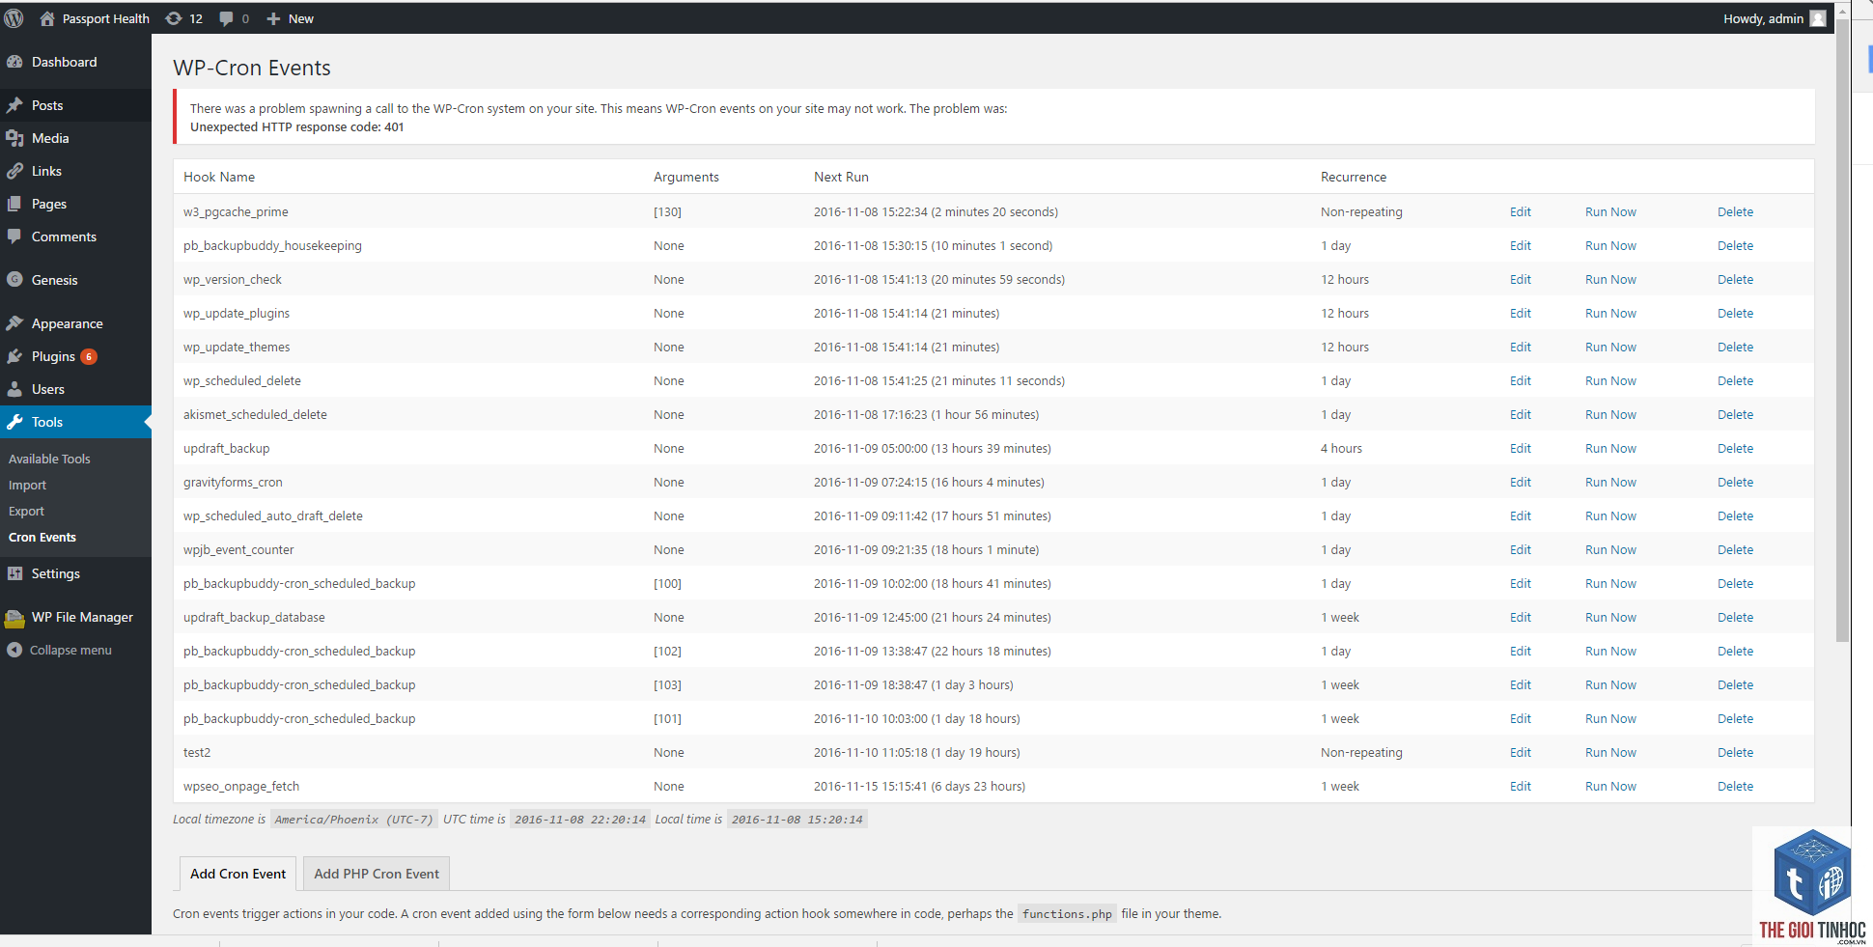The image size is (1873, 947).
Task: Click the Plugins plug icon
Action: pyautogui.click(x=14, y=356)
